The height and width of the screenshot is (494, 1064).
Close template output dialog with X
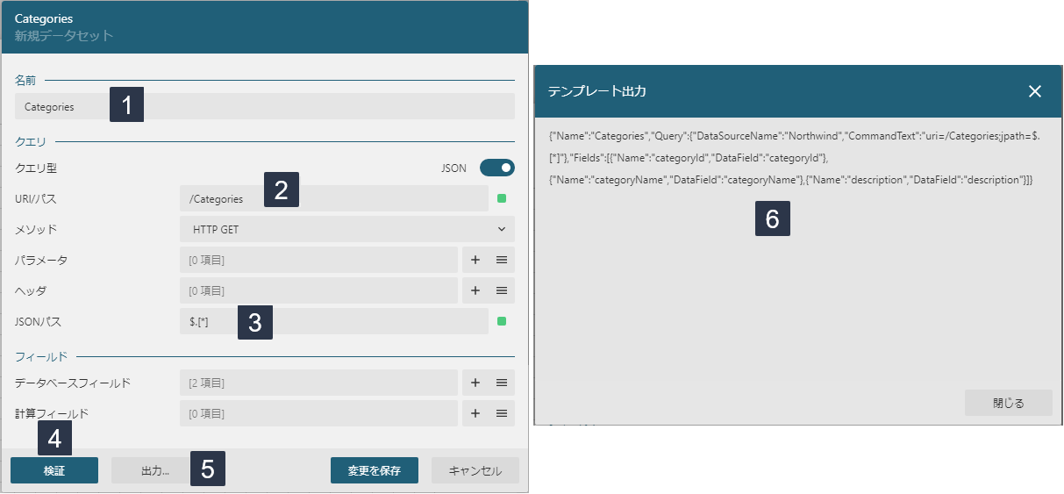point(1035,91)
